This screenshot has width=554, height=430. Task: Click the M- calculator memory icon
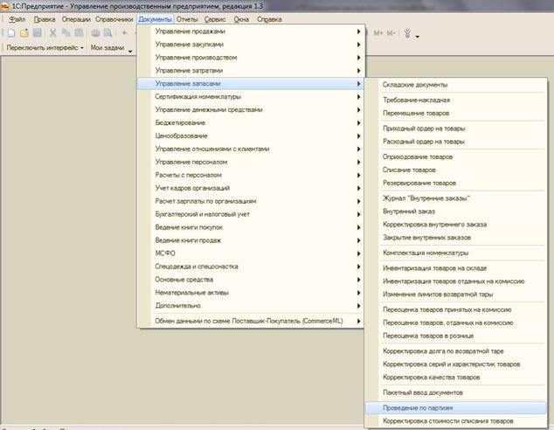391,33
